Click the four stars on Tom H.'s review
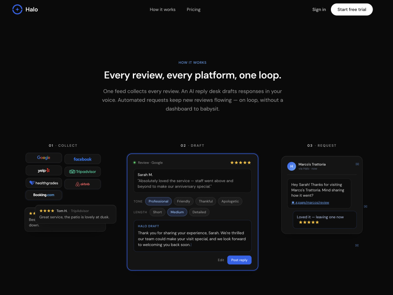This screenshot has width=393, height=295. tap(47, 211)
